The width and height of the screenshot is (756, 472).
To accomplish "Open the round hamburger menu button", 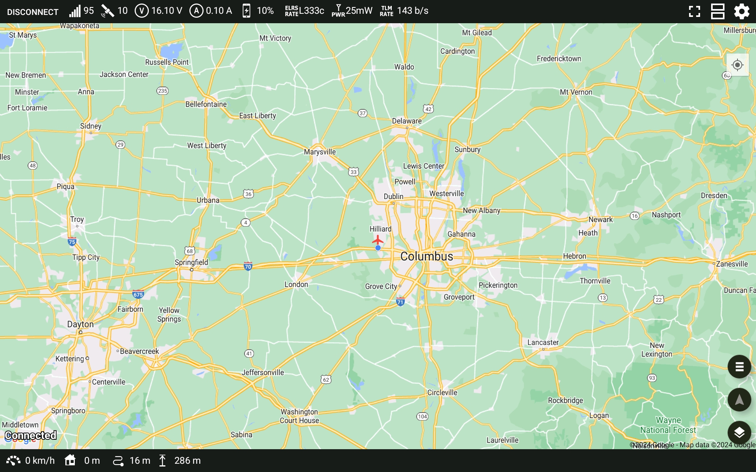I will tap(739, 367).
